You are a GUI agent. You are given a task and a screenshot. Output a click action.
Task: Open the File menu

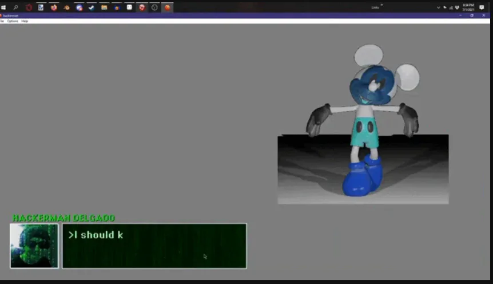coord(2,21)
